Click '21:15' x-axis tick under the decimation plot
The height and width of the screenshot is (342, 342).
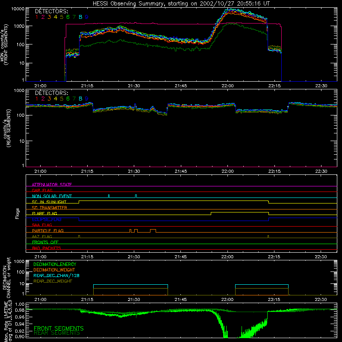[x=87, y=300]
